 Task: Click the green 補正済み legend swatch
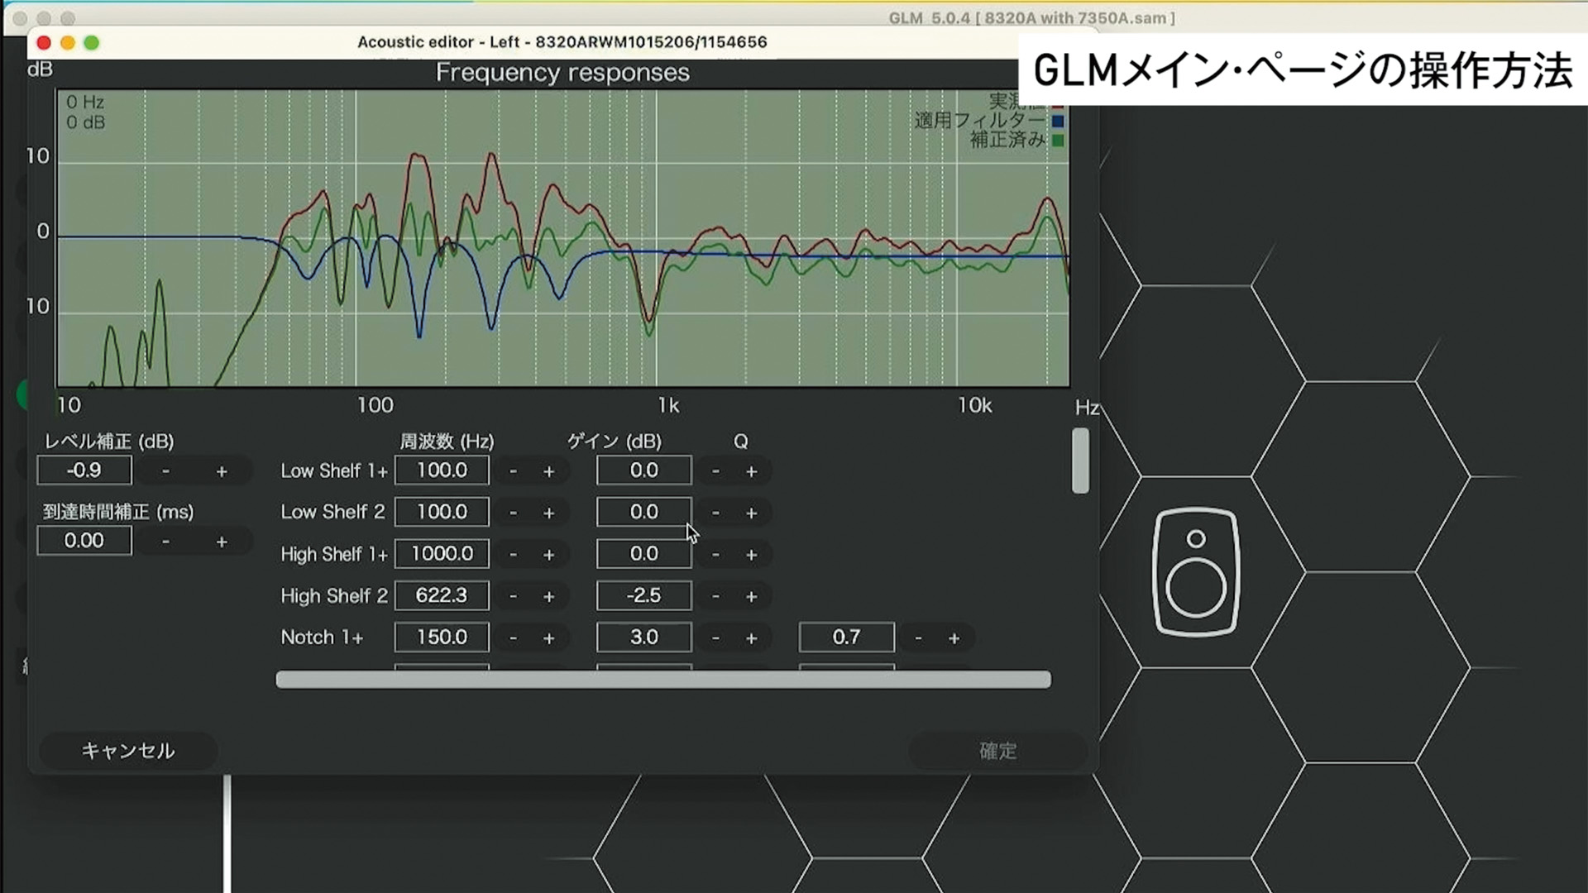point(1058,141)
